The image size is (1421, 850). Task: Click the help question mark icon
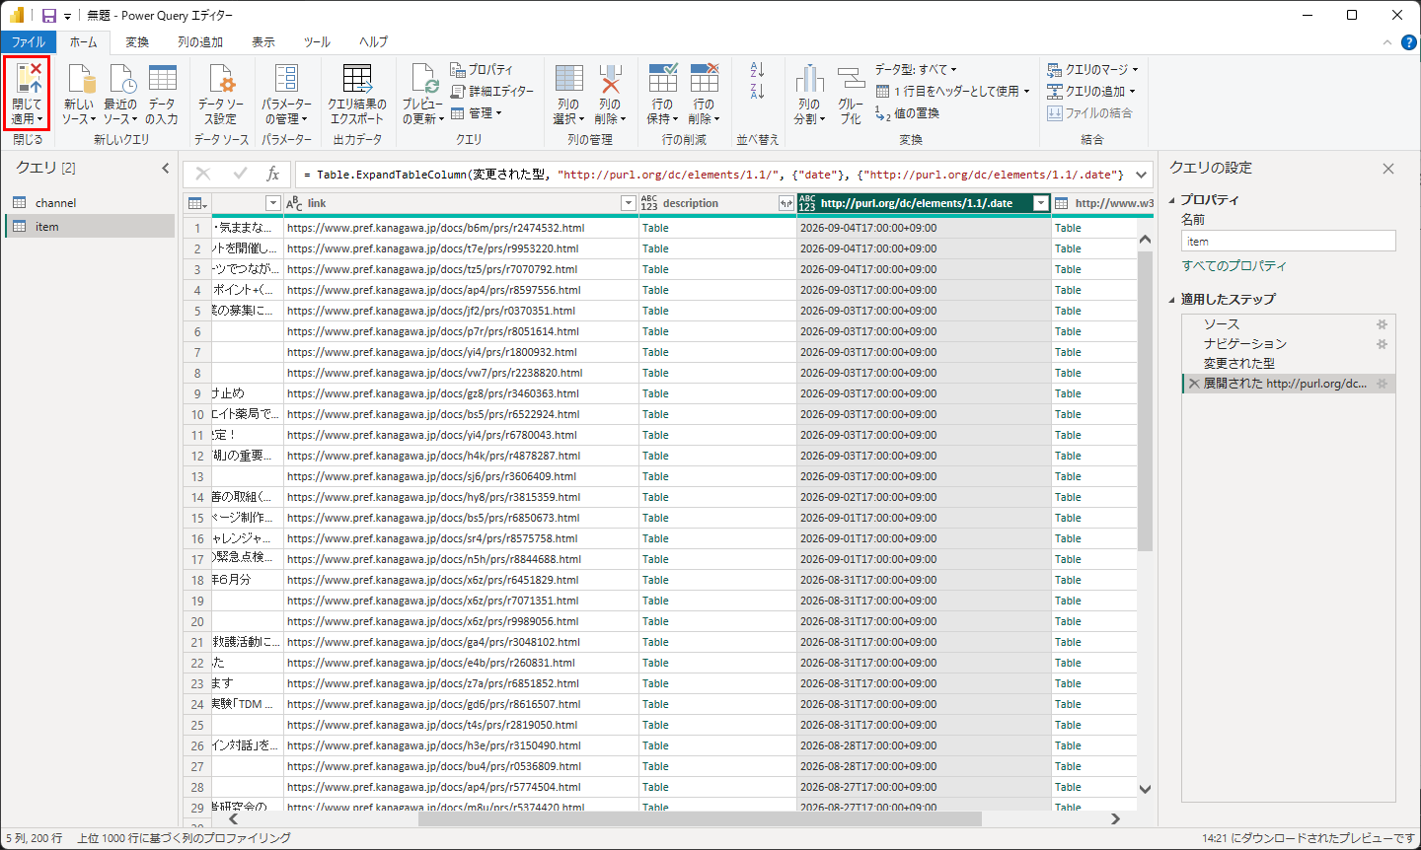[1408, 42]
